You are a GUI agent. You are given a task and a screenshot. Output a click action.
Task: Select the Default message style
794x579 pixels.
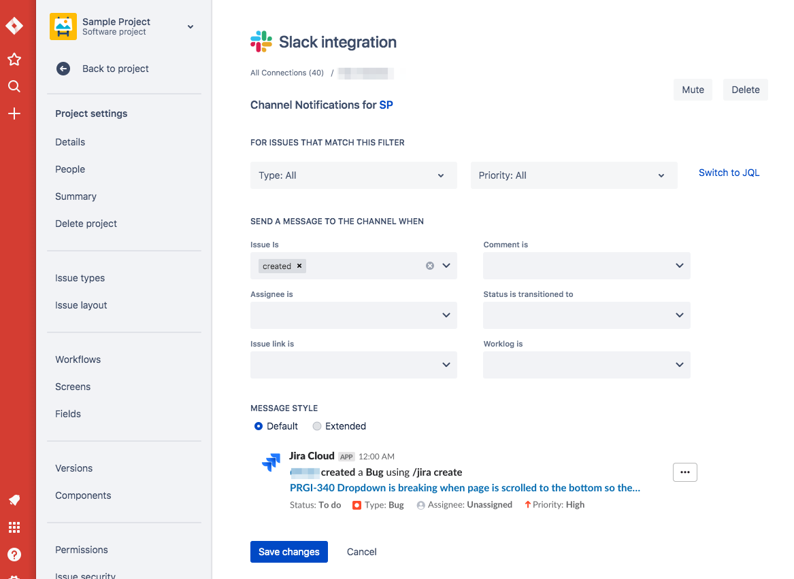coord(259,426)
